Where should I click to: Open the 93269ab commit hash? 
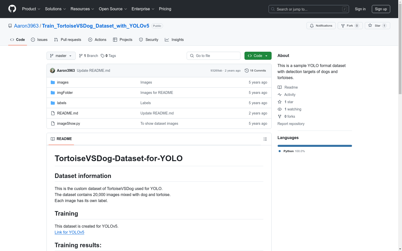point(216,71)
